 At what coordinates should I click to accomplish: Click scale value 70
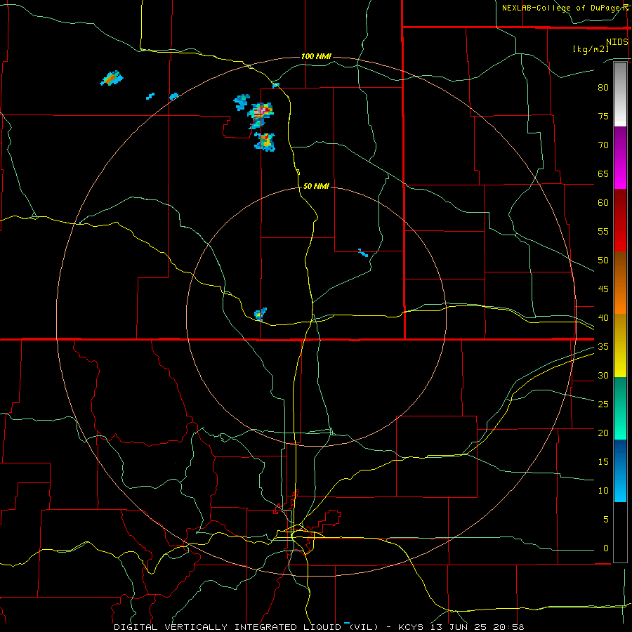pyautogui.click(x=603, y=145)
